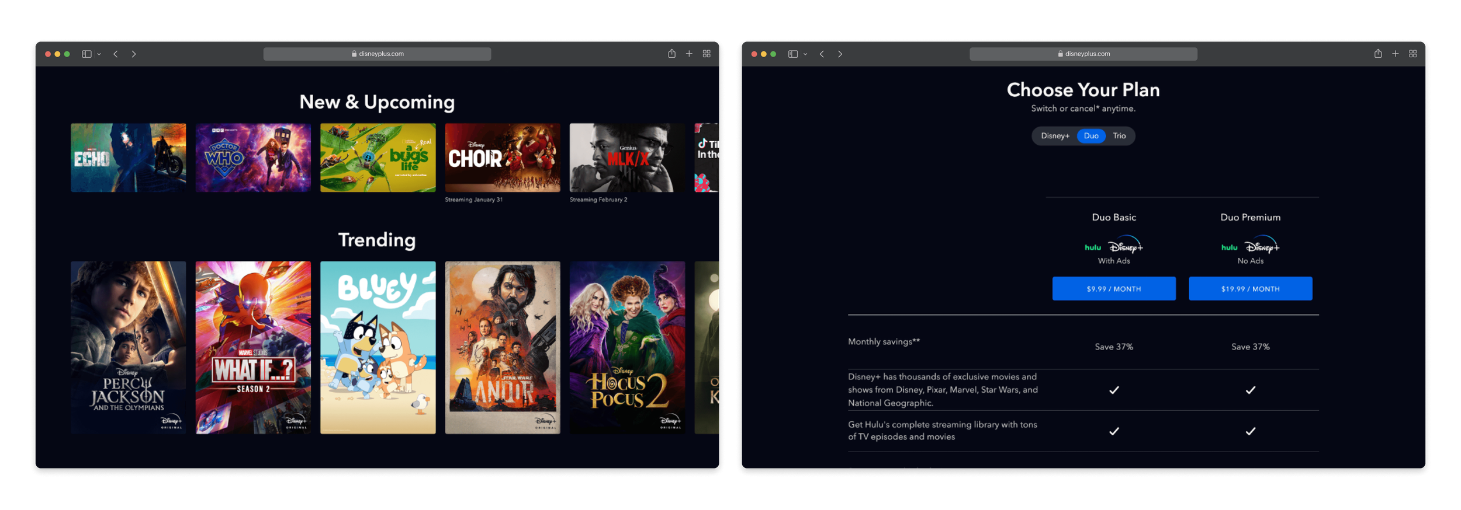This screenshot has height=510, width=1461.
Task: Choose Duo Premium $19.99 / month button
Action: click(x=1250, y=289)
